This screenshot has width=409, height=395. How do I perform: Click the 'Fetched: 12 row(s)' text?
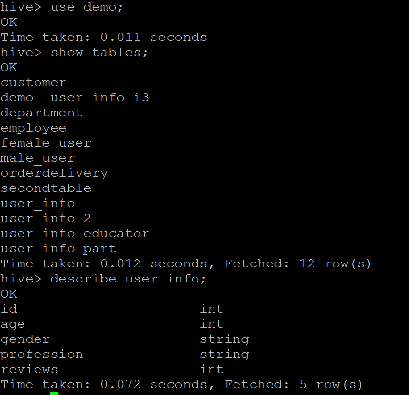click(x=298, y=264)
